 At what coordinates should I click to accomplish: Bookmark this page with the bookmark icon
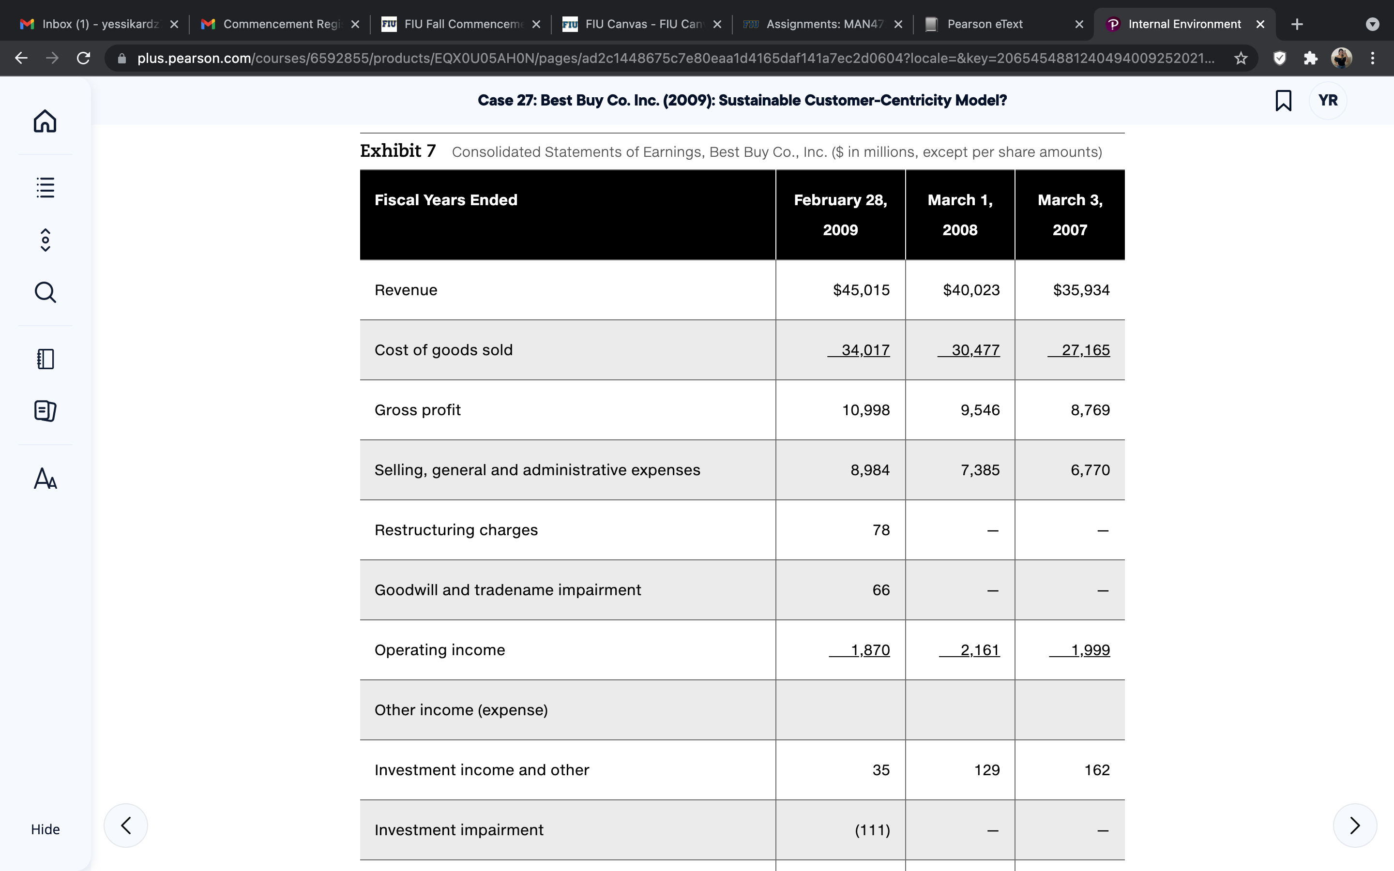click(1284, 100)
